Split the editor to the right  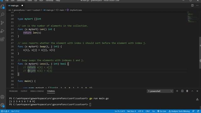(x=192, y=5)
